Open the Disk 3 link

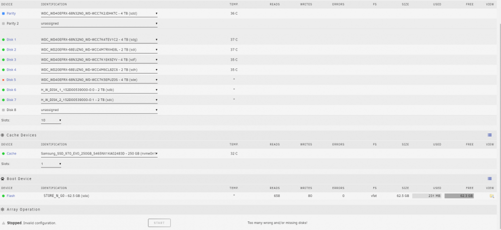click(11, 60)
